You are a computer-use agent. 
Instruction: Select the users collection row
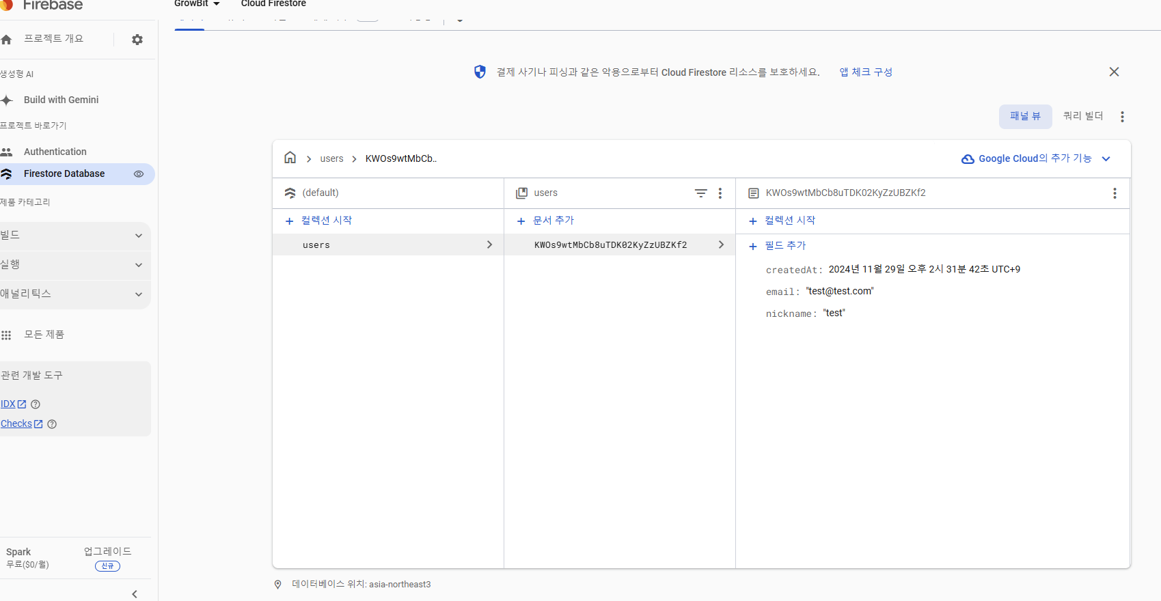[388, 244]
